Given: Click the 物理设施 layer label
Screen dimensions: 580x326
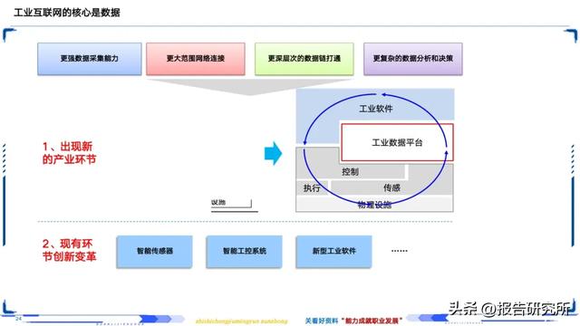Looking at the screenshot, I should point(374,205).
